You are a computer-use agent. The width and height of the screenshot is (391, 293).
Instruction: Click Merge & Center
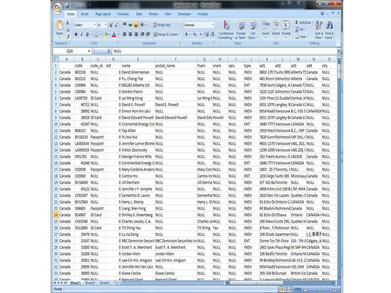click(167, 35)
